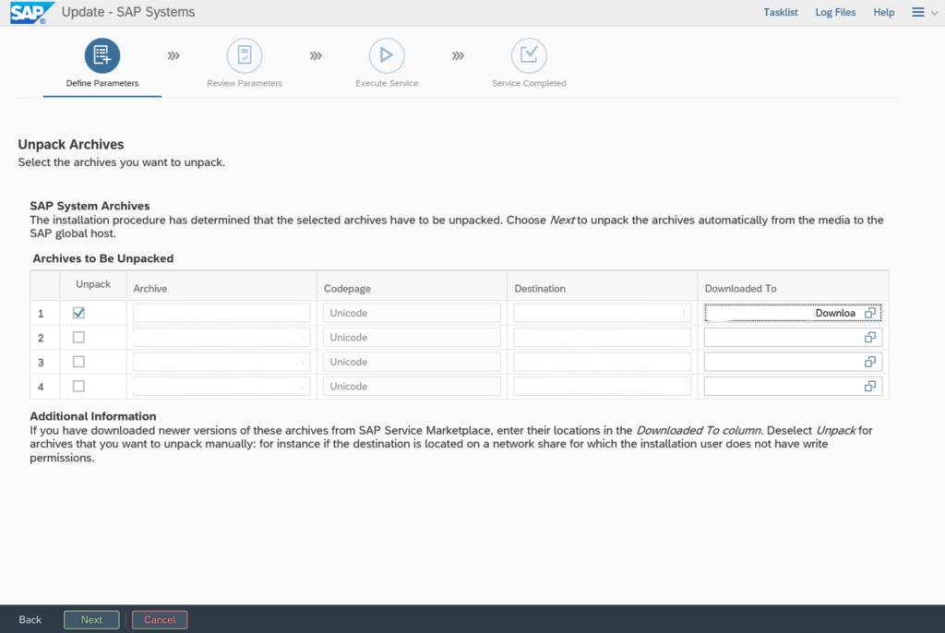Select the Review Parameters step icon

point(244,55)
